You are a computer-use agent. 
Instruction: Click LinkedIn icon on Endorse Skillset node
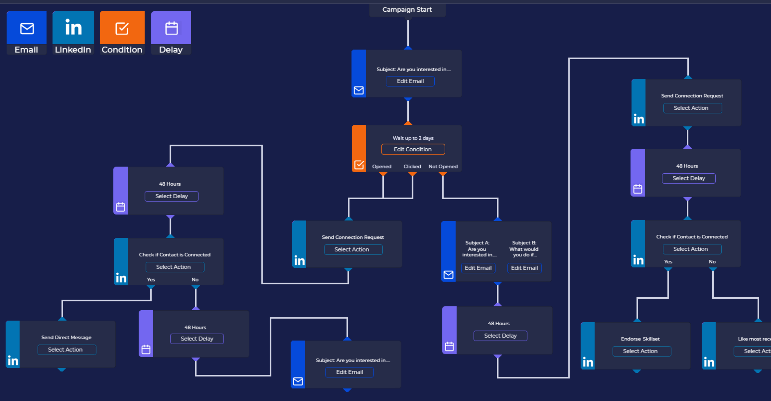[x=588, y=362]
